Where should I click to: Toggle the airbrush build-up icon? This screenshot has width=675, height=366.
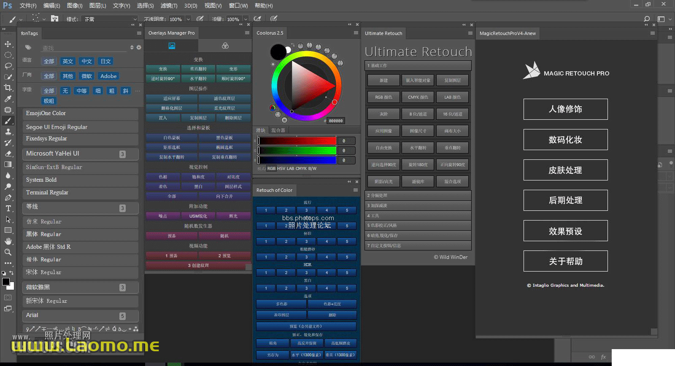(257, 19)
